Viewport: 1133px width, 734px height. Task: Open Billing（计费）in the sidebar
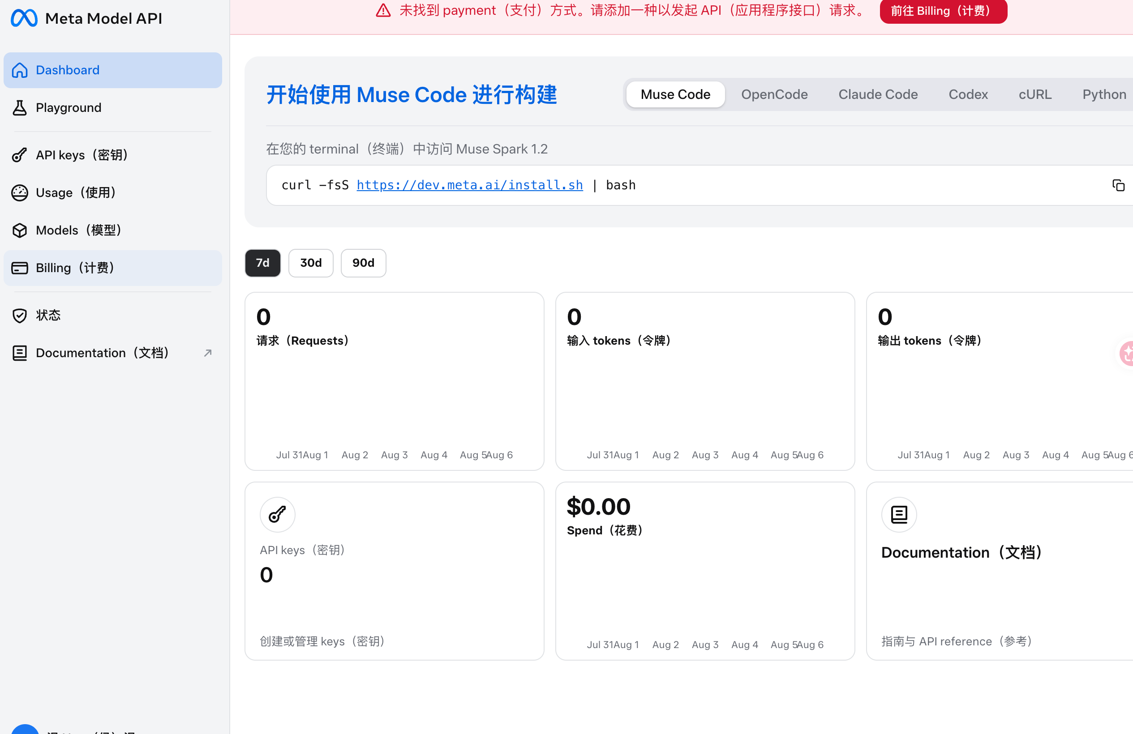[x=113, y=268]
